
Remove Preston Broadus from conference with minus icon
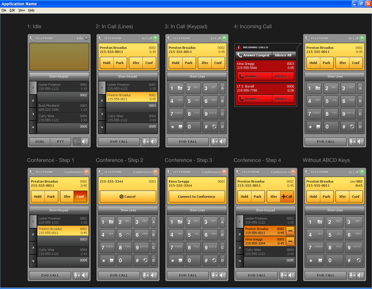[x=290, y=231]
